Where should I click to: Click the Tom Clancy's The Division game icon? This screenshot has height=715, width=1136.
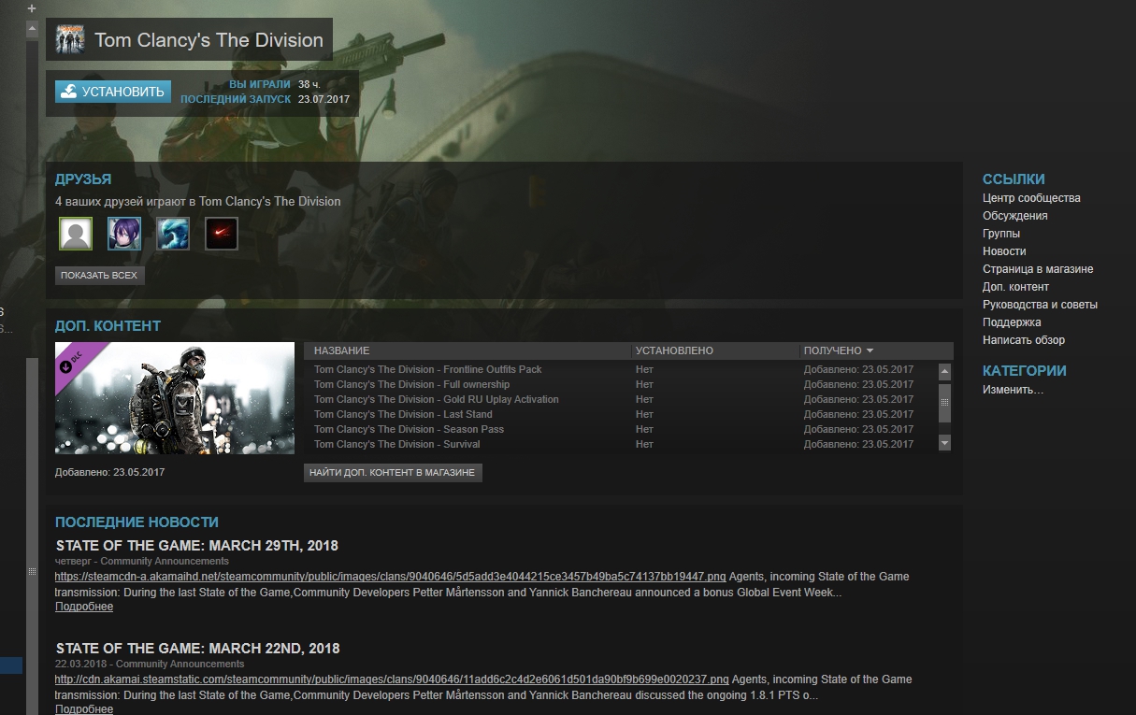(71, 40)
